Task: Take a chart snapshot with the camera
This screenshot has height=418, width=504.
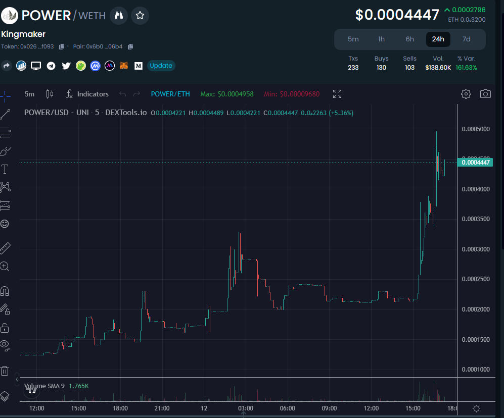Action: point(485,94)
